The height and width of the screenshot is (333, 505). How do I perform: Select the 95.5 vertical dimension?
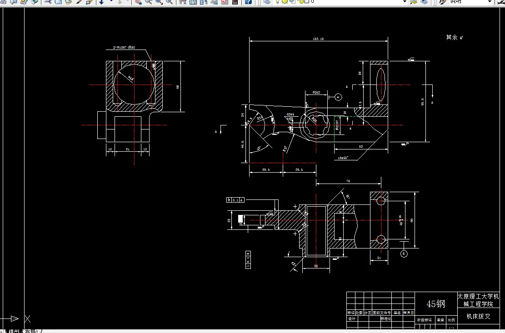click(423, 102)
